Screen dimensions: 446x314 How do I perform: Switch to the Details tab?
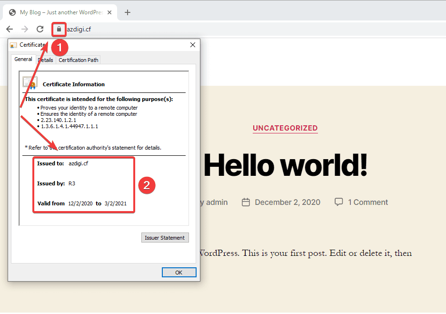[45, 60]
